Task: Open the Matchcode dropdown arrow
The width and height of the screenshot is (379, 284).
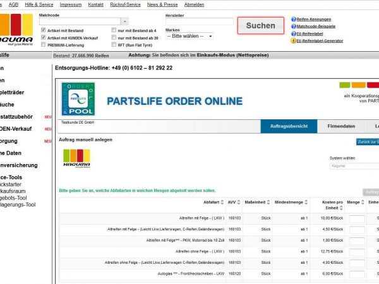Action: pos(124,21)
